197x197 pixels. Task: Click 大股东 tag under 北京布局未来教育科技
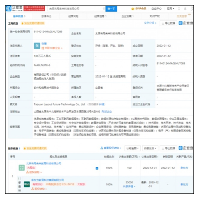[x=31, y=168]
